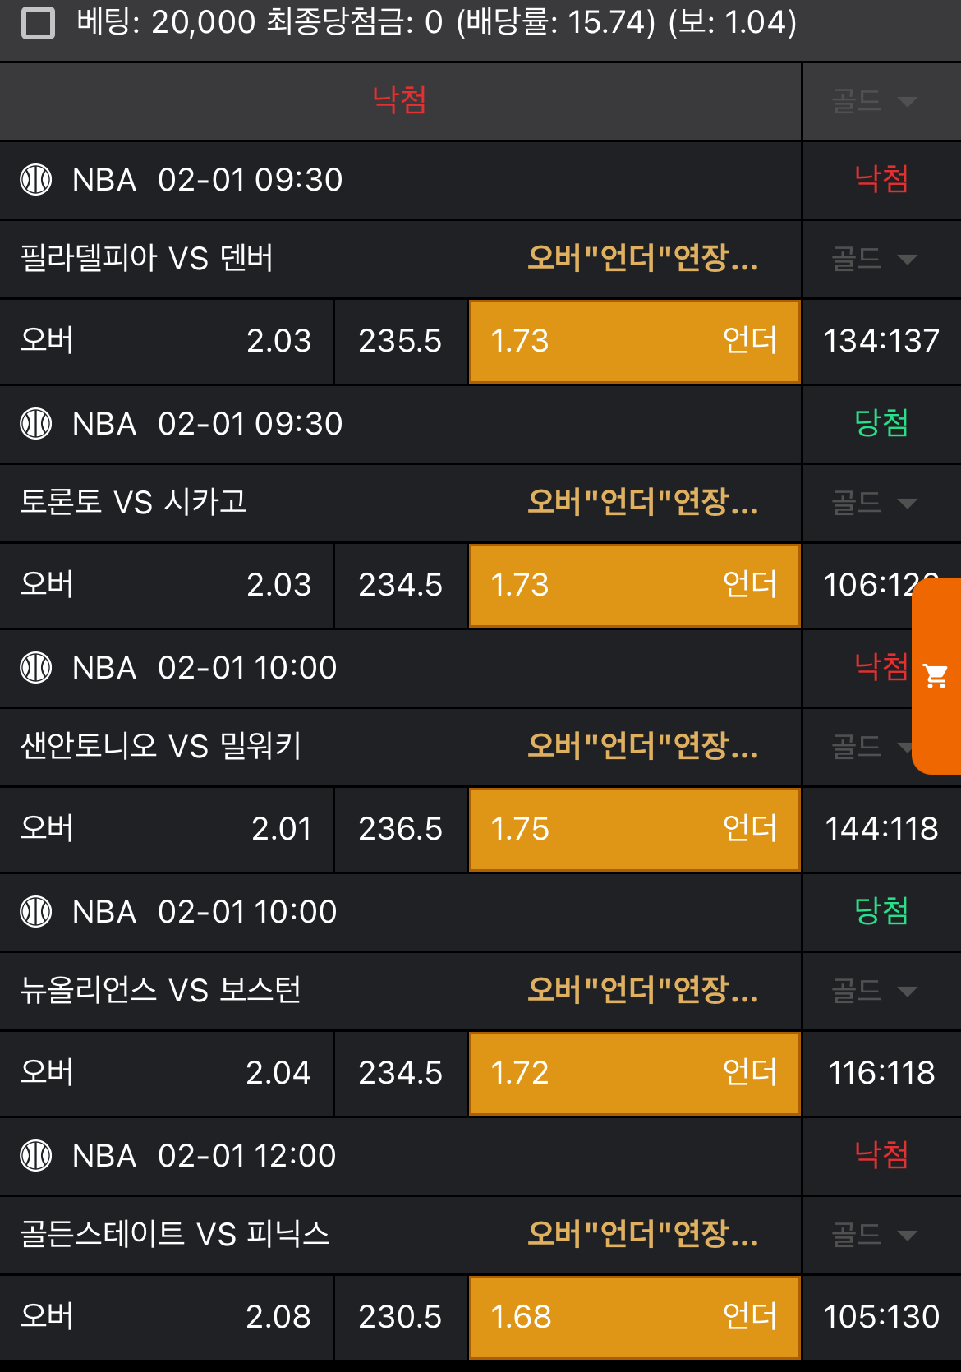Select 언더 1.73 for 필라델피아 VS 덴버

pos(634,341)
